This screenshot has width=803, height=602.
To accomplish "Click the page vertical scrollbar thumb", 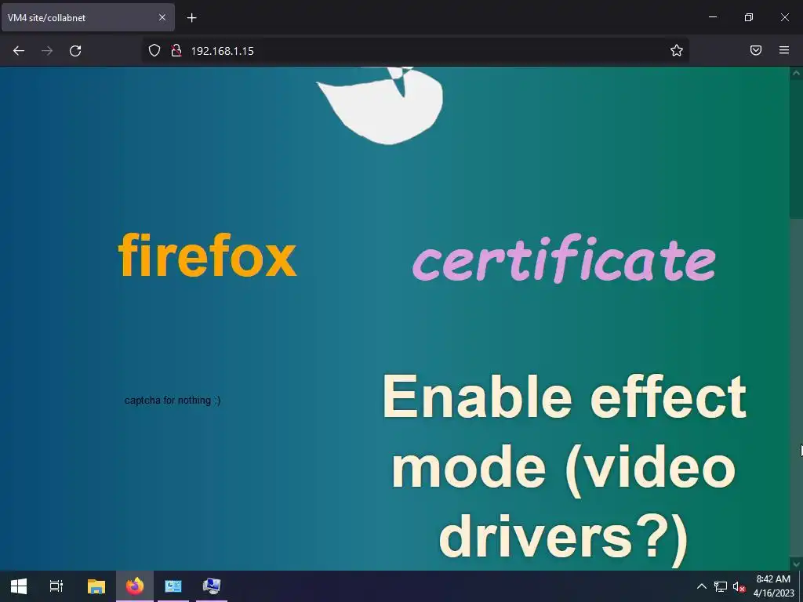I will pos(796,148).
